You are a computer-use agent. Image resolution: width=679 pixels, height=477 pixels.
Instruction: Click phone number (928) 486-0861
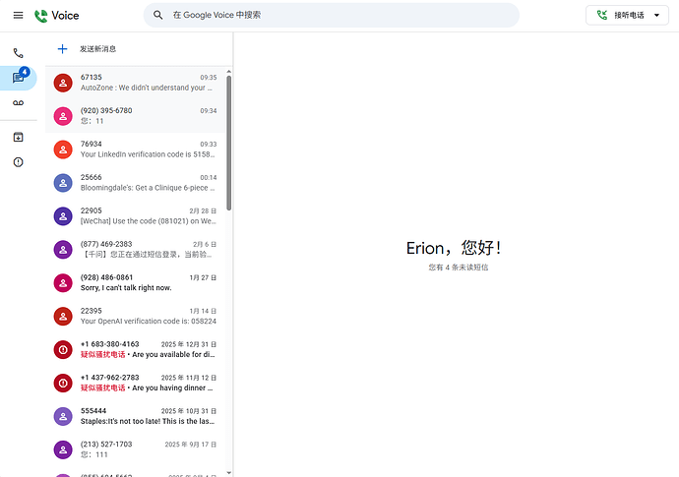pos(106,277)
